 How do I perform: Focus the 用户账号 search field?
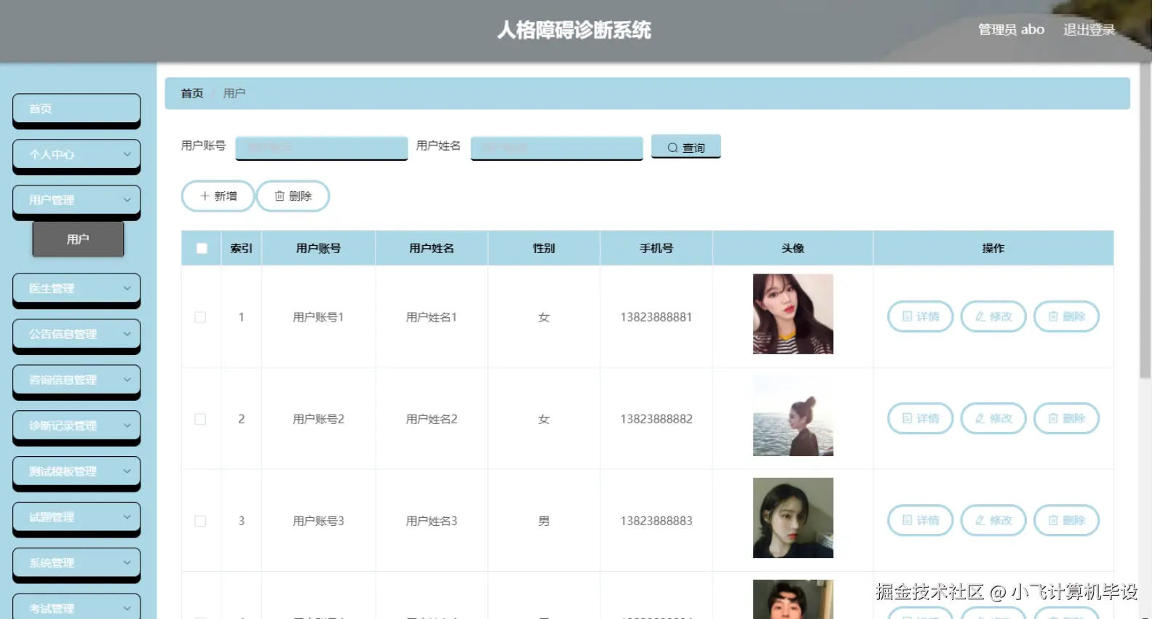[x=321, y=148]
